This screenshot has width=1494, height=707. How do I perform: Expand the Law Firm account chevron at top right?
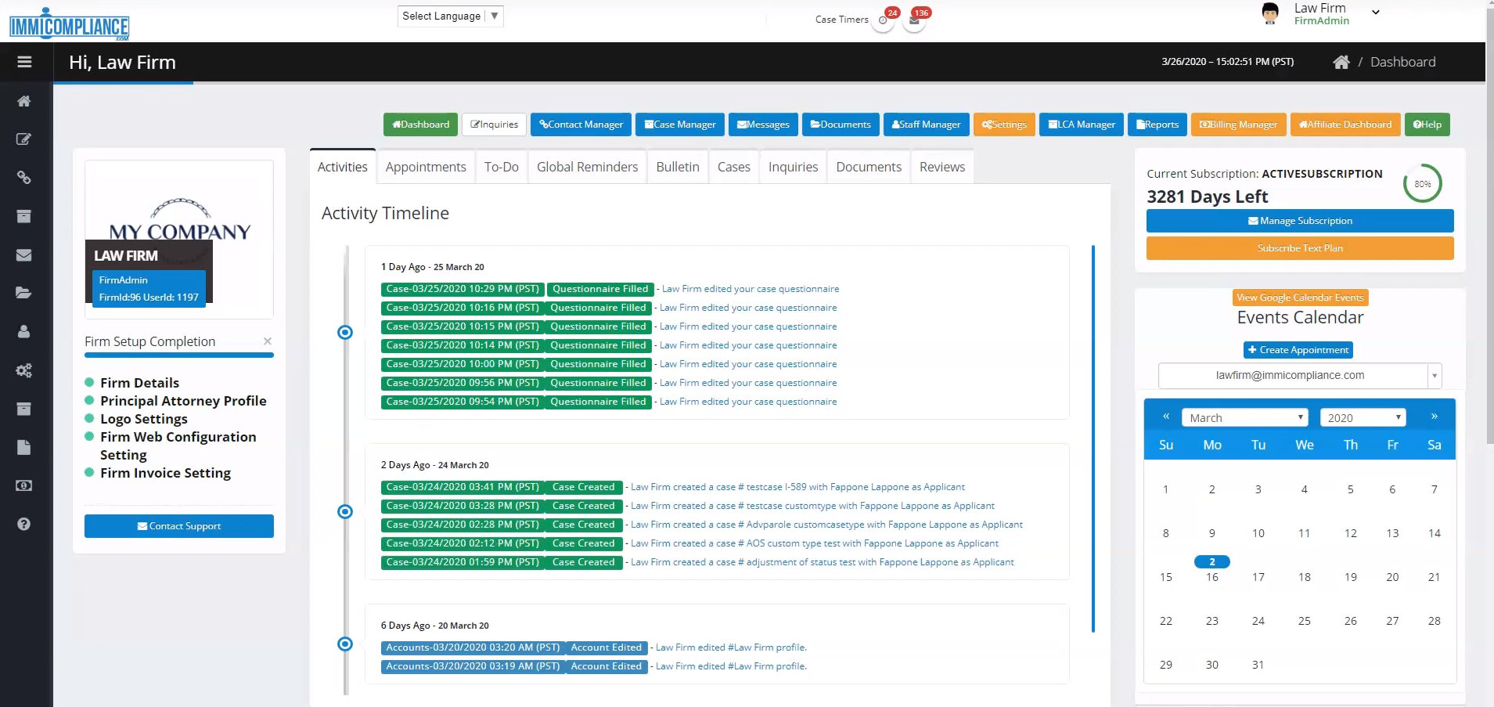point(1374,13)
